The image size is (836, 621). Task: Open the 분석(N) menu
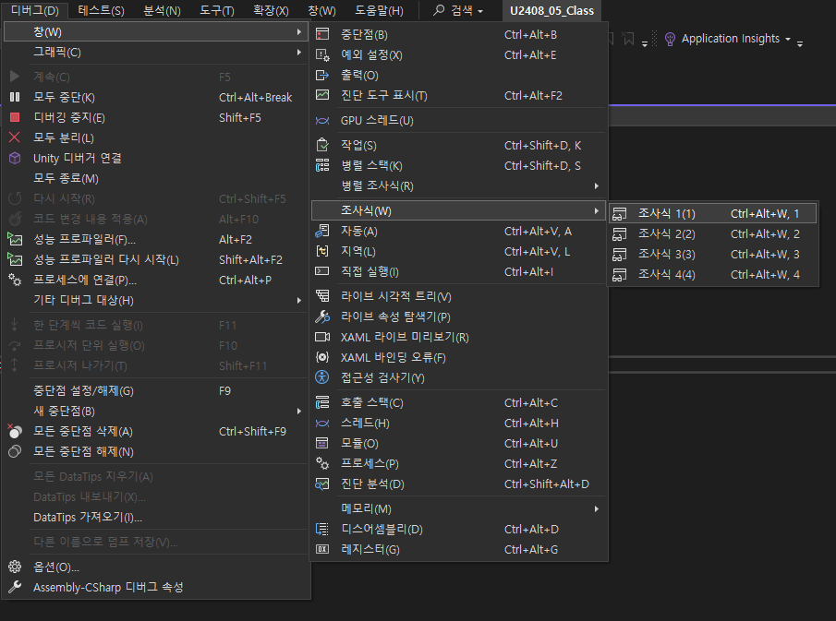point(162,11)
